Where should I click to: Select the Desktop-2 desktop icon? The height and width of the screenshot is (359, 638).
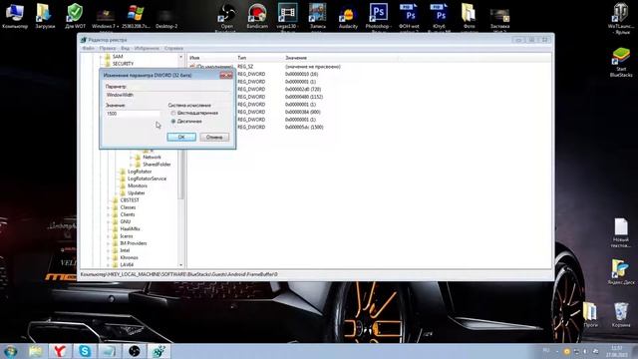pos(166,17)
